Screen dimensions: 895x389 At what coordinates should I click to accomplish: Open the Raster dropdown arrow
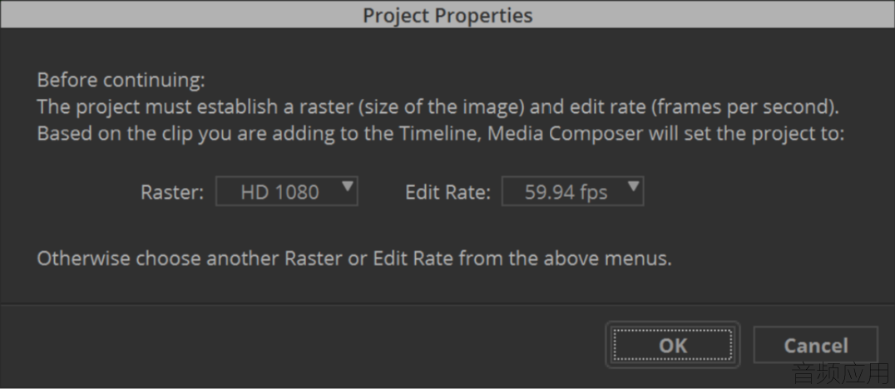pos(347,186)
